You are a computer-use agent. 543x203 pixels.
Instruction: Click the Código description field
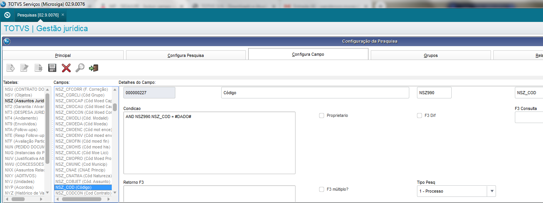315,93
